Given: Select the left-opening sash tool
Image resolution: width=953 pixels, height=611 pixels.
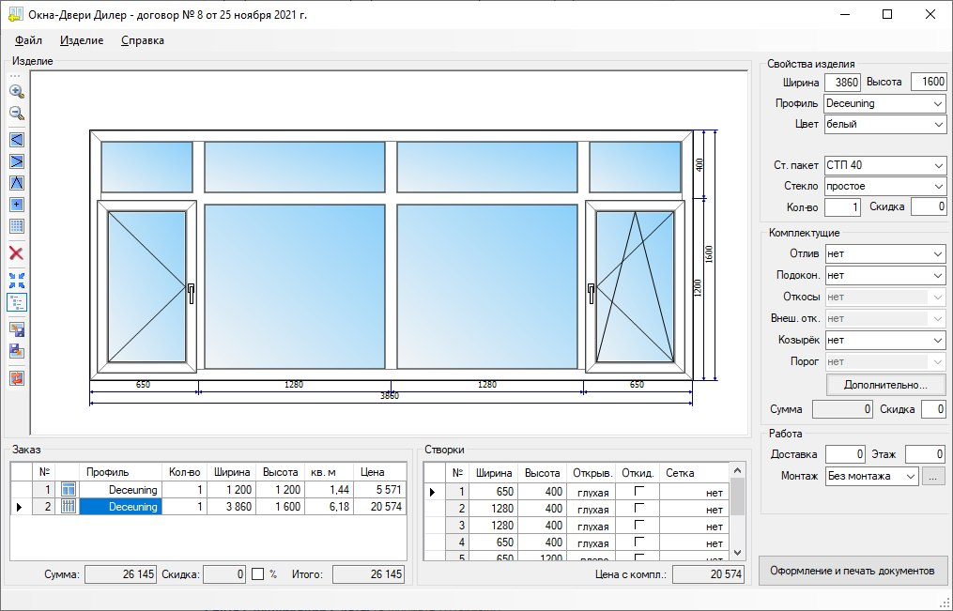Looking at the screenshot, I should 16,139.
